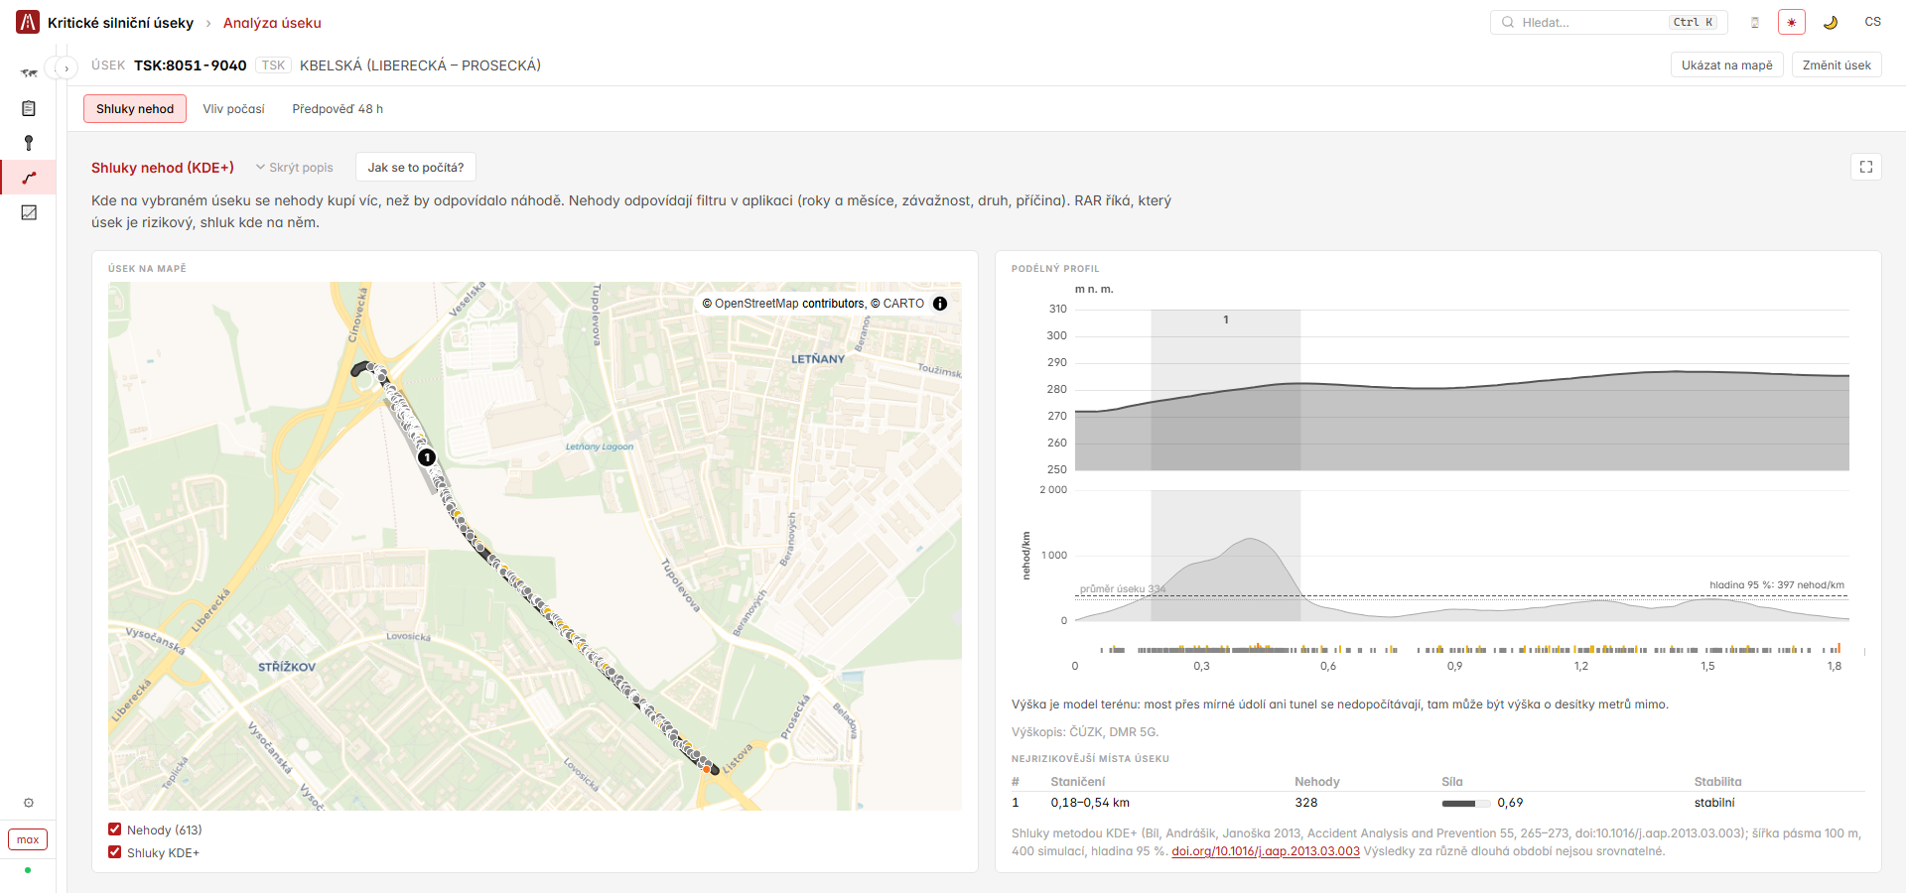Image resolution: width=1906 pixels, height=893 pixels.
Task: Click the strength bar showing 0,69
Action: [x=1466, y=803]
